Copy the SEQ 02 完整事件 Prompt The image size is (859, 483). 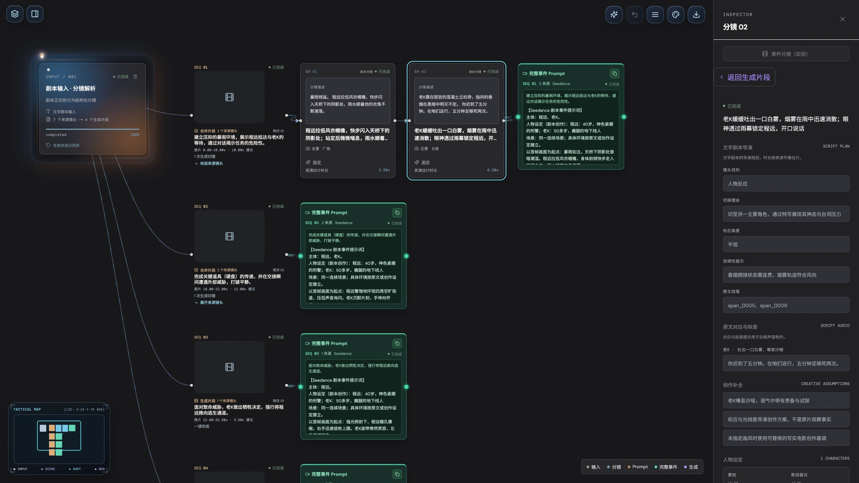coord(397,213)
